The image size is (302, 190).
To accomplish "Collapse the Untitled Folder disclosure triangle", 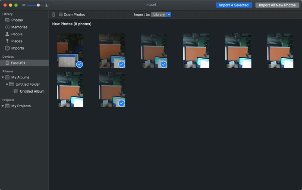I will click(x=7, y=84).
